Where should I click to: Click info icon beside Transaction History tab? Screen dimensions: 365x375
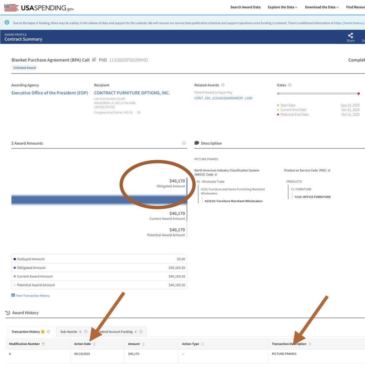pyautogui.click(x=48, y=332)
